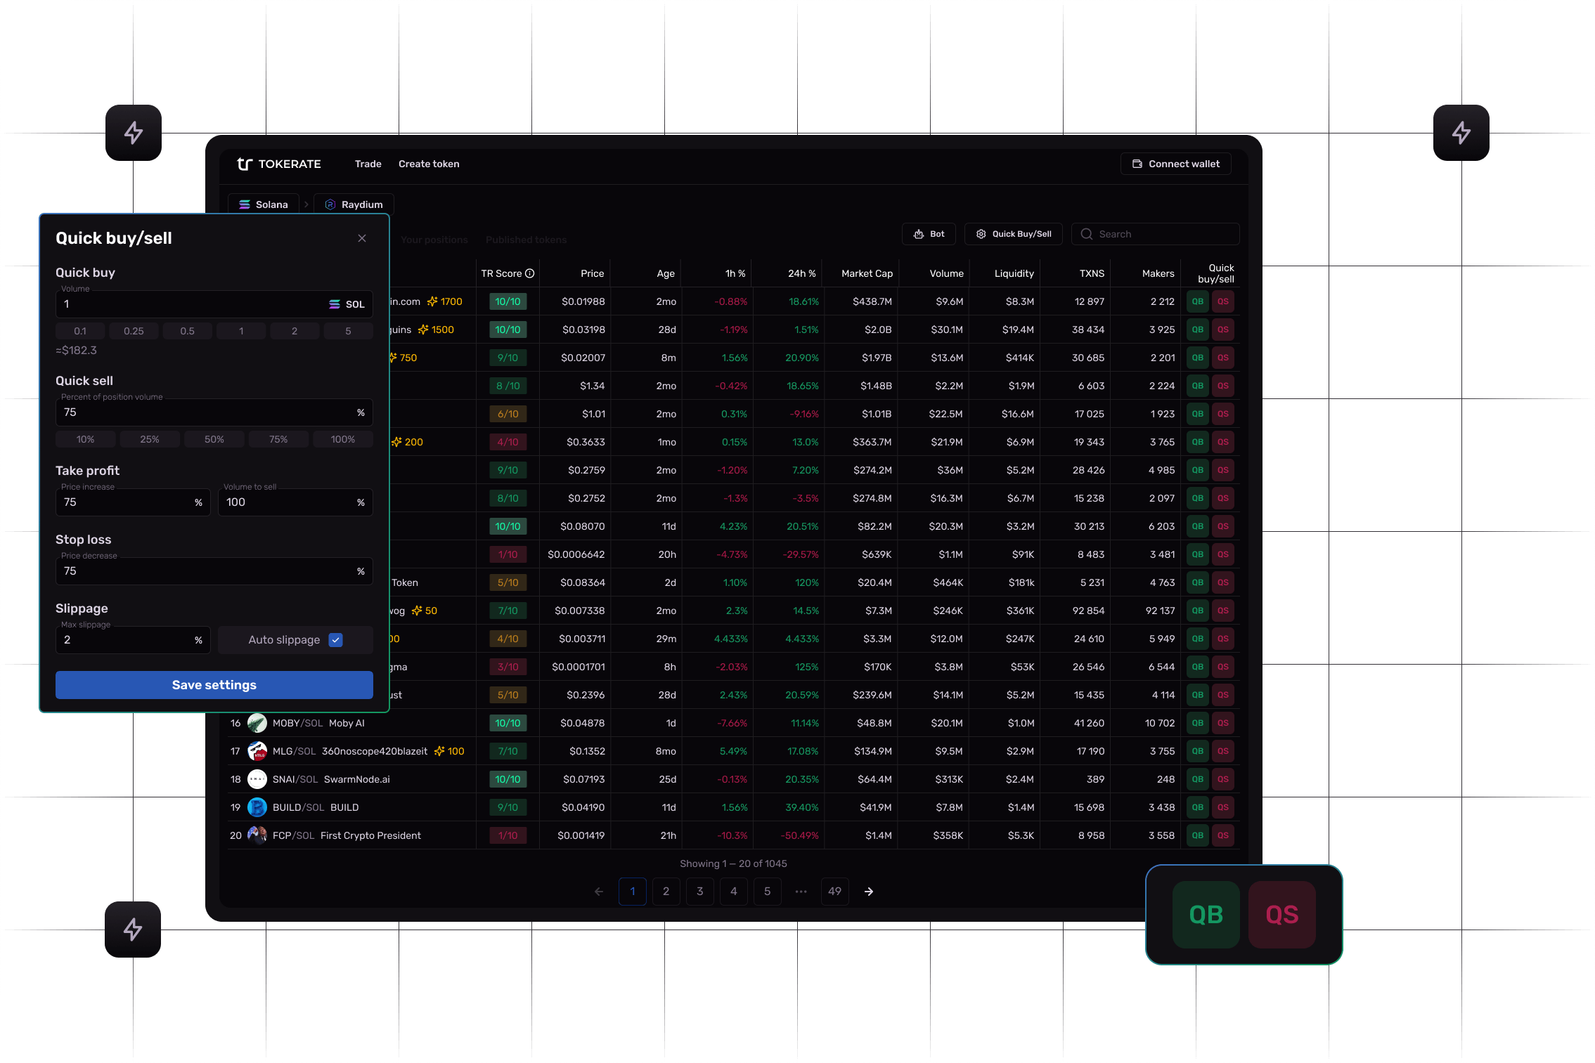Toggle the Auto slippage checkbox
This screenshot has width=1595, height=1063.
336,640
